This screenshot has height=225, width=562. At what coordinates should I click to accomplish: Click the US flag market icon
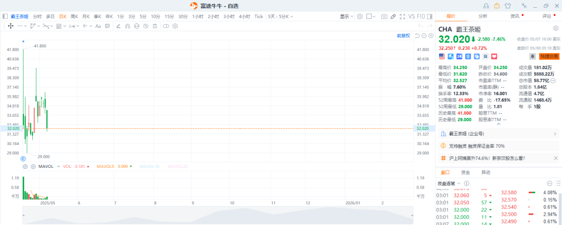coord(442,57)
